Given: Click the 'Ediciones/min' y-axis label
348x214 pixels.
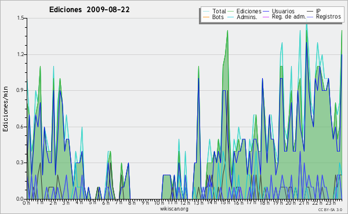Looking at the screenshot, I should point(5,109).
